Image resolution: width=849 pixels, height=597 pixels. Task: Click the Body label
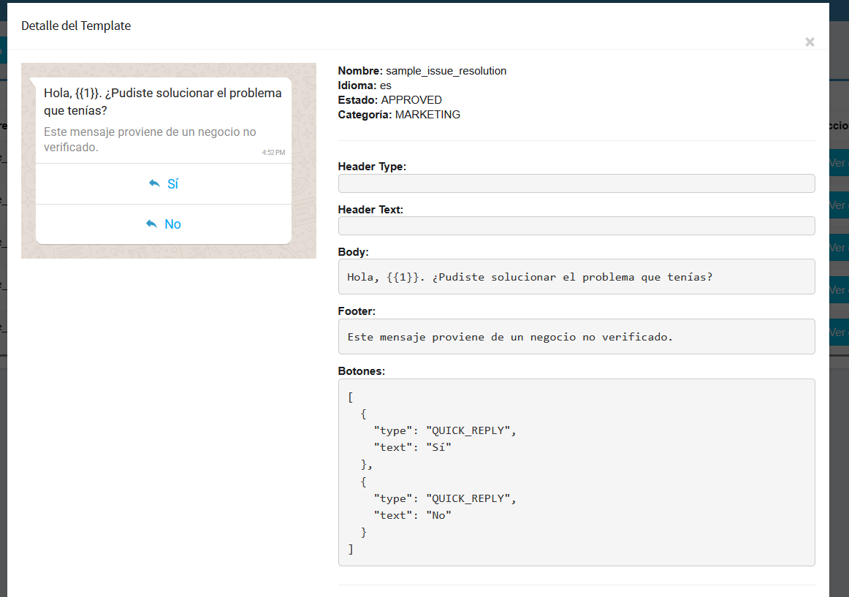353,252
